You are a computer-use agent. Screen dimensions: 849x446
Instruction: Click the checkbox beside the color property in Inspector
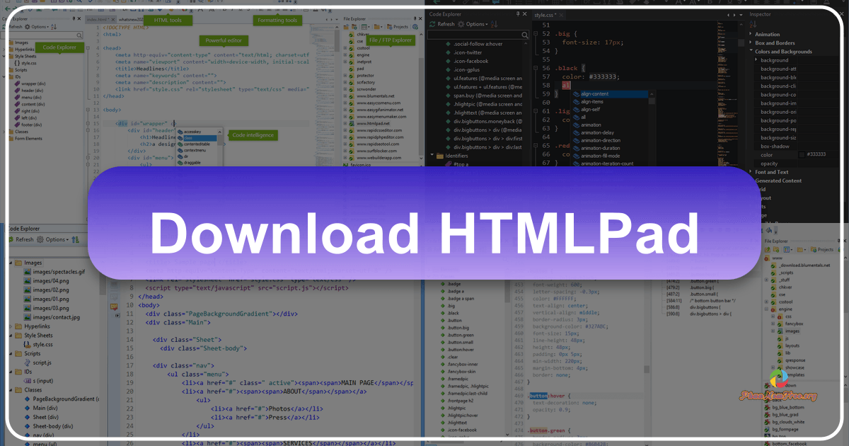802,154
